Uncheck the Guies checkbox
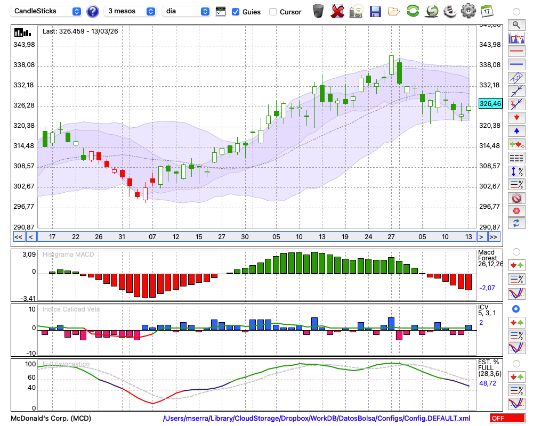The height and width of the screenshot is (426, 533). pos(235,12)
